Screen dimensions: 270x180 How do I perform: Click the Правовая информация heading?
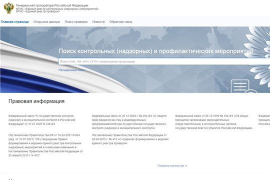pos(36,101)
